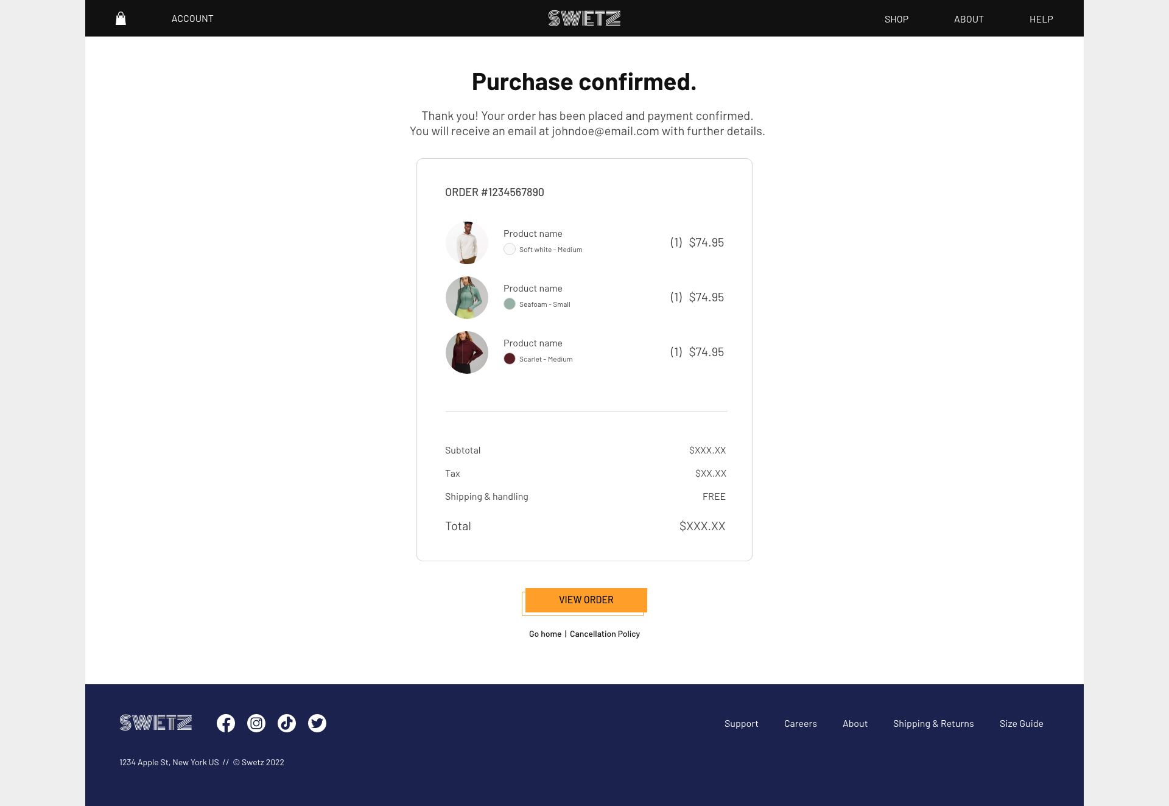Select the Scarlet color swatch

click(510, 359)
